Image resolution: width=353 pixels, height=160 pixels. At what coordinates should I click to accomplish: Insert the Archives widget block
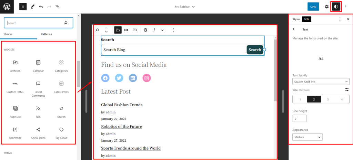tap(15, 65)
